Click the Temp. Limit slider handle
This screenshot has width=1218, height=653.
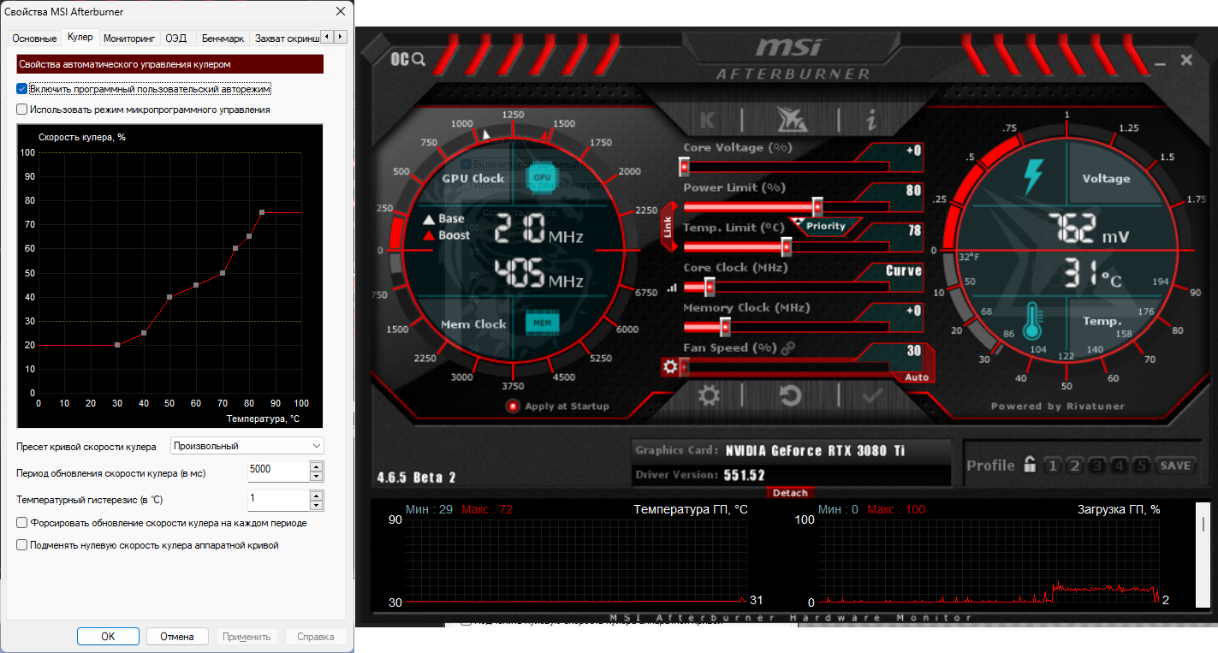tap(787, 247)
